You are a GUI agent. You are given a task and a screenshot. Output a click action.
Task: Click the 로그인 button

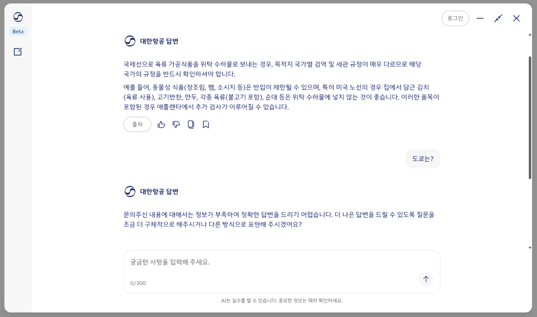[x=455, y=18]
